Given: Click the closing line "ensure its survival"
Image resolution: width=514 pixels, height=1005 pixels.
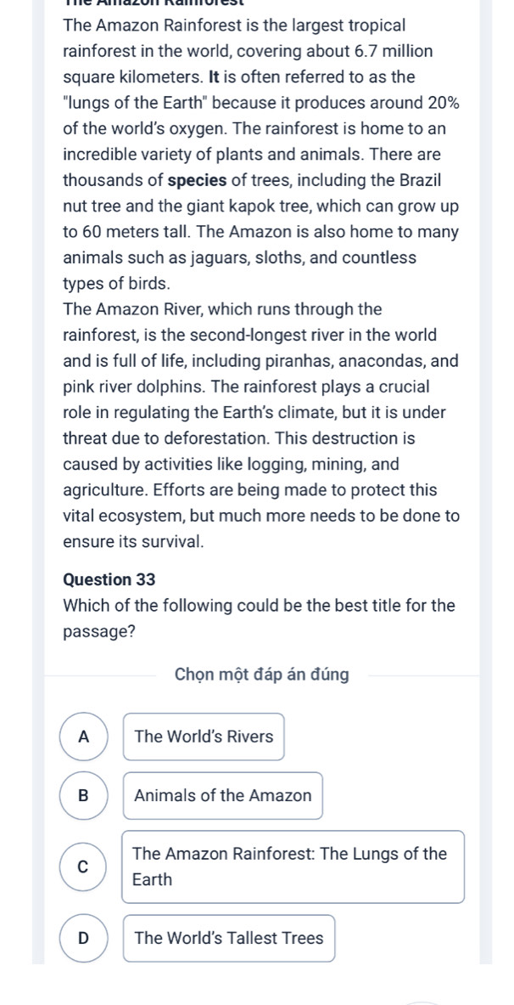Looking at the screenshot, I should 134,542.
